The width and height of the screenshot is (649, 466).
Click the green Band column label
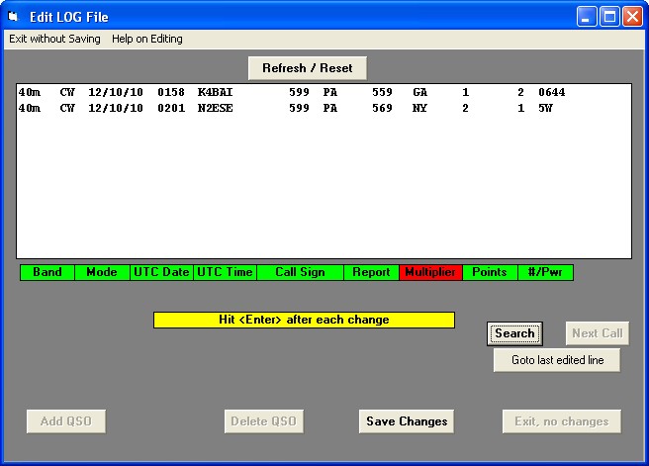click(x=47, y=272)
